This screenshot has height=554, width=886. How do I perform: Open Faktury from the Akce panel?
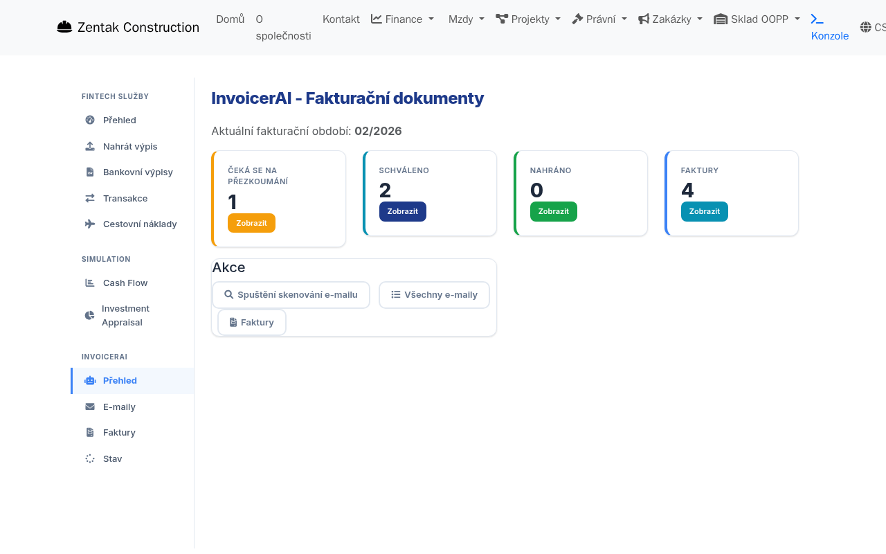point(252,321)
